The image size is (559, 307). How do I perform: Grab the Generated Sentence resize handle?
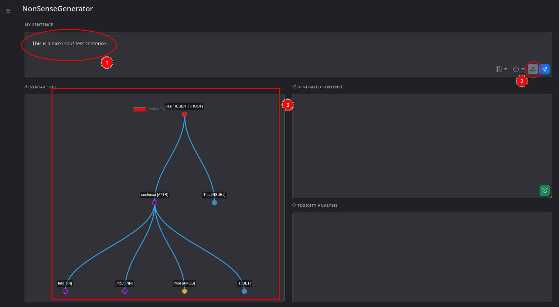[x=550, y=196]
